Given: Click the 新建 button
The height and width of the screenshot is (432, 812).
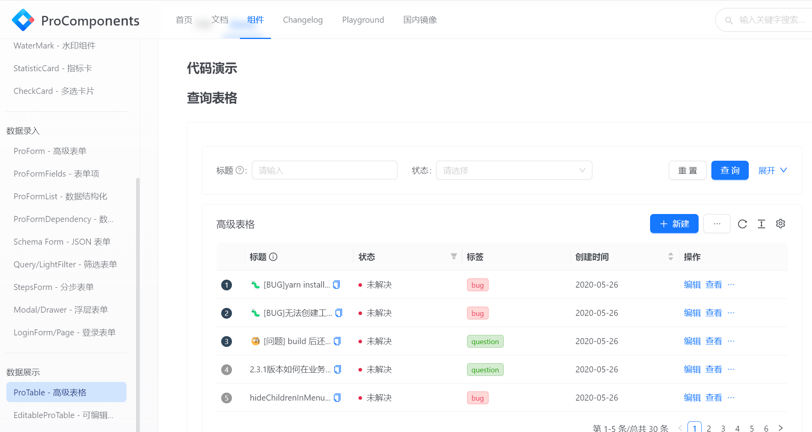Looking at the screenshot, I should click(x=674, y=224).
